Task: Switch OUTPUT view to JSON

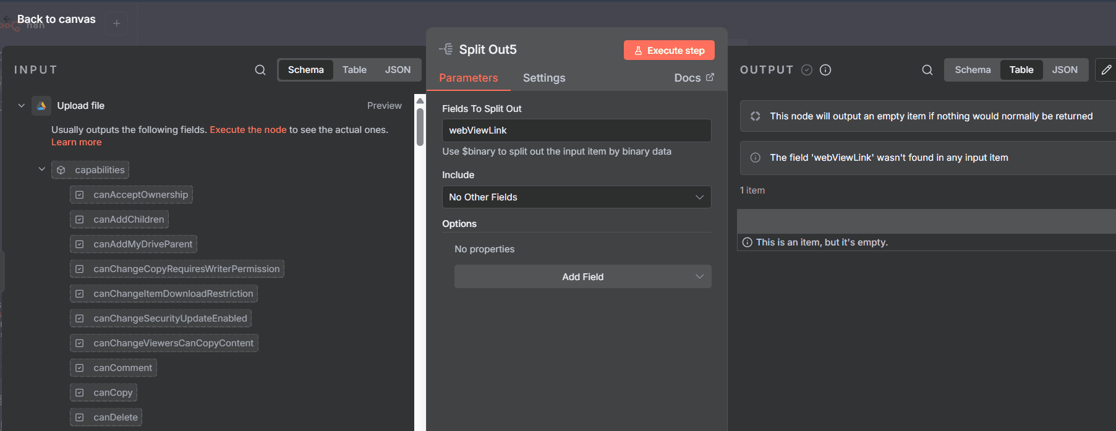Action: coord(1065,70)
